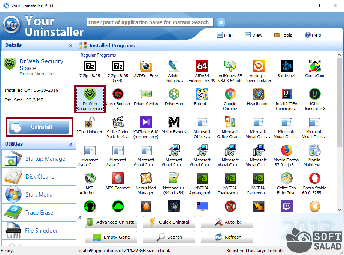Image resolution: width=344 pixels, height=255 pixels.
Task: Select the Opera Stable program icon
Action: (x=314, y=179)
